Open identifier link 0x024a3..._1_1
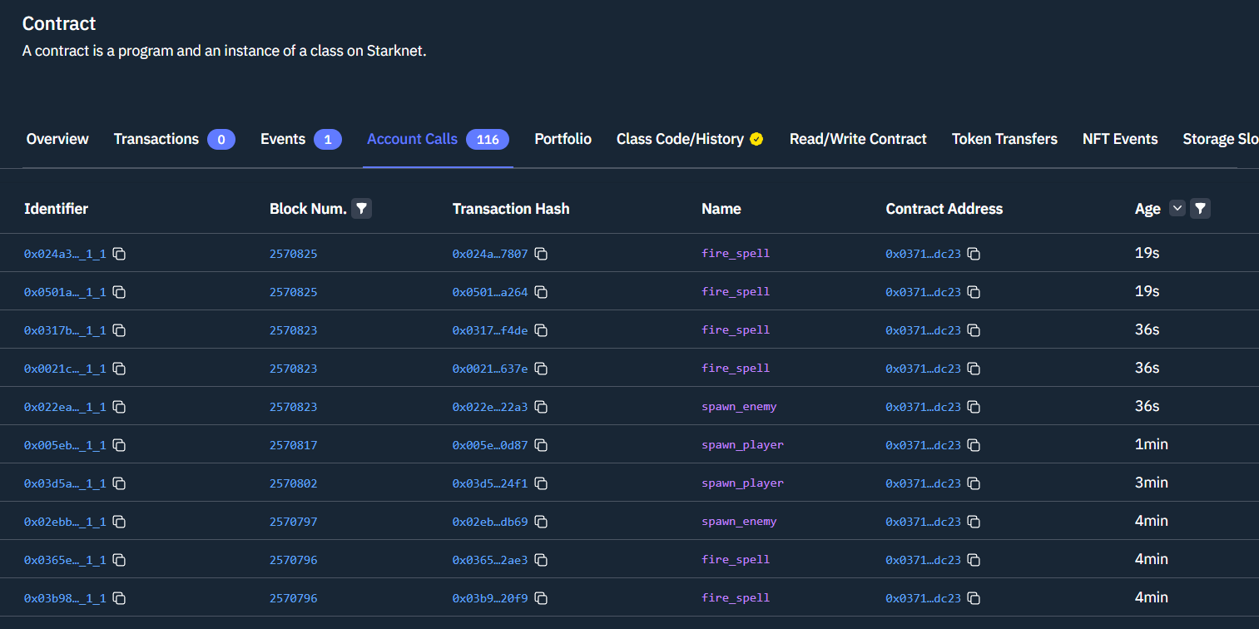 click(65, 254)
